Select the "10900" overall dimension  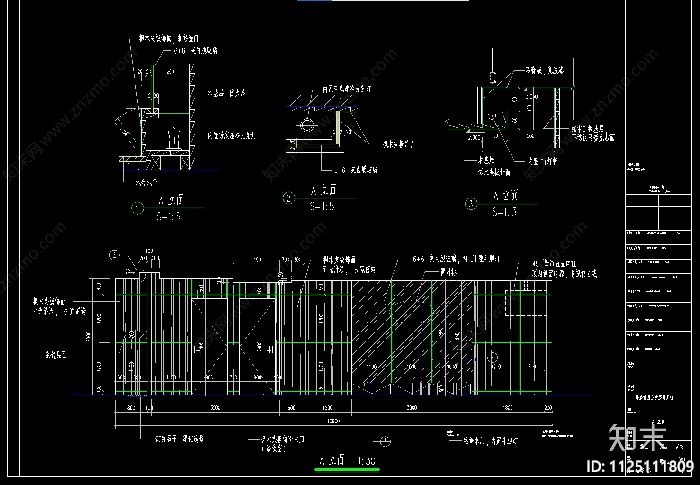pyautogui.click(x=333, y=421)
